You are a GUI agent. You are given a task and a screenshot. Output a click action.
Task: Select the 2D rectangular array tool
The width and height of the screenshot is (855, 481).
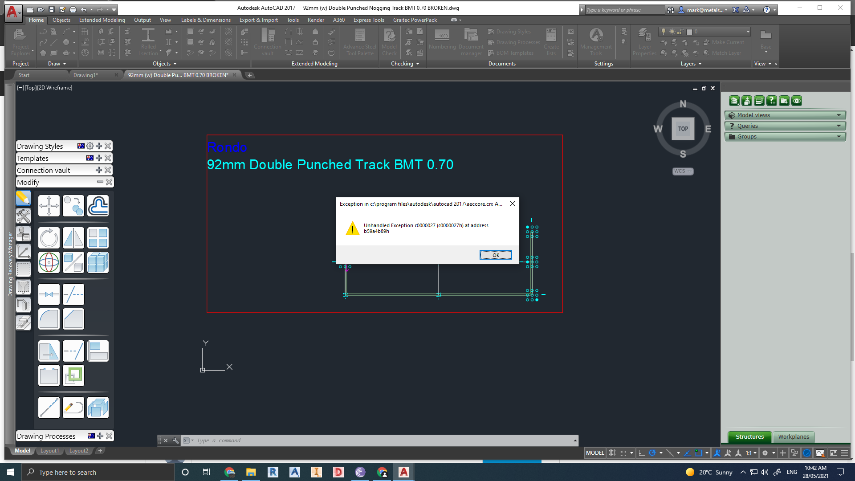pyautogui.click(x=98, y=238)
